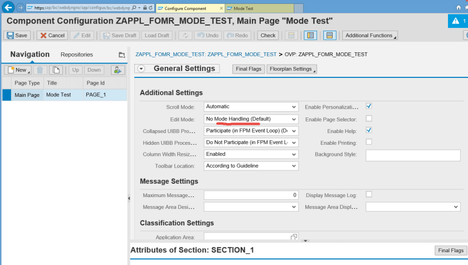Viewport: 468px width, 265px height.
Task: Collapse the General Settings section
Action: tap(141, 69)
